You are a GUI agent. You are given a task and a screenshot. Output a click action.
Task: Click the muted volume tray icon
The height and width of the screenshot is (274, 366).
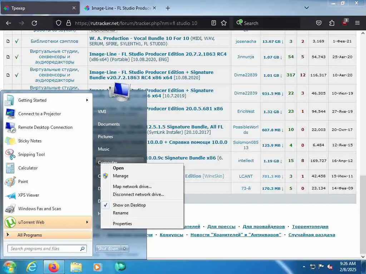coord(330,267)
